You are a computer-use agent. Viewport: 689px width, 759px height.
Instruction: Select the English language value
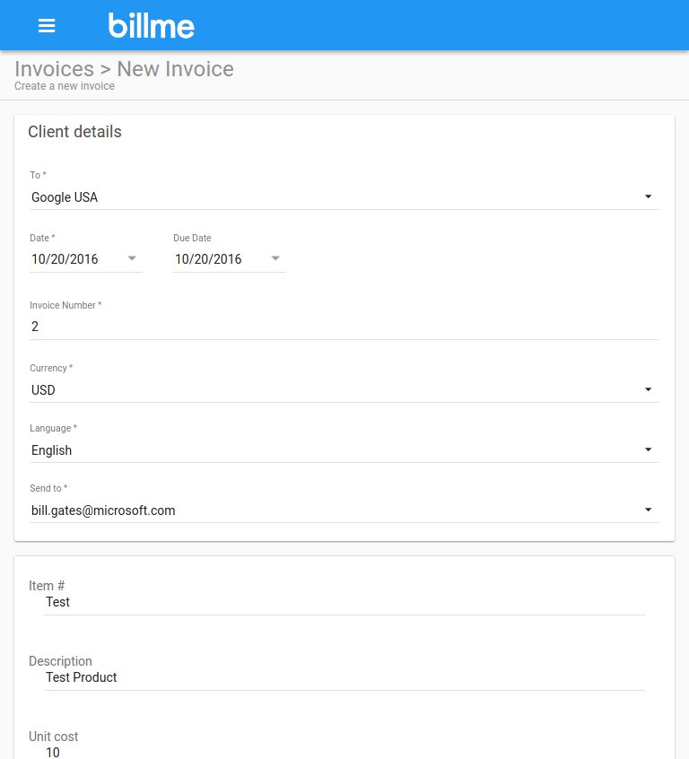51,450
